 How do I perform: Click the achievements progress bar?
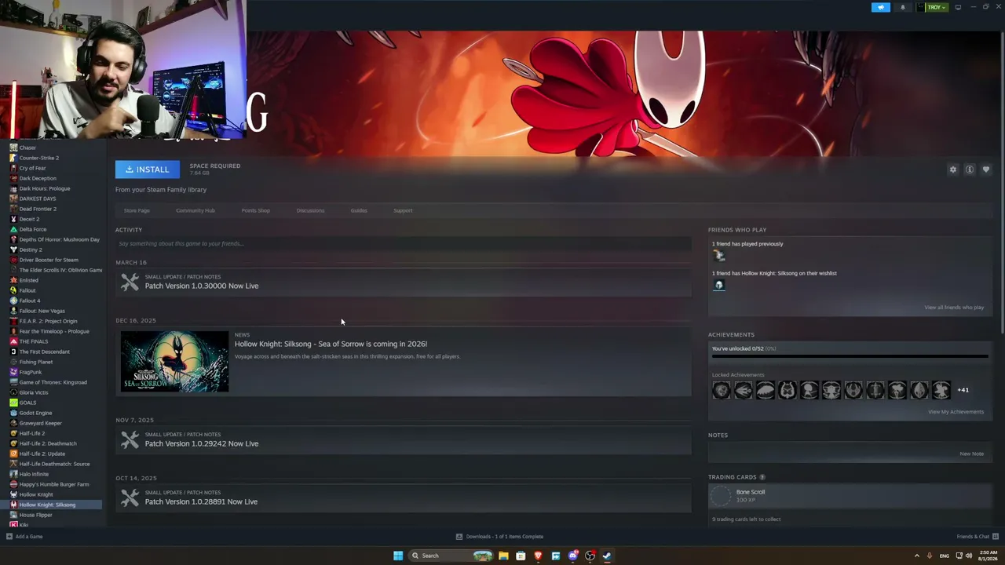[x=850, y=357]
